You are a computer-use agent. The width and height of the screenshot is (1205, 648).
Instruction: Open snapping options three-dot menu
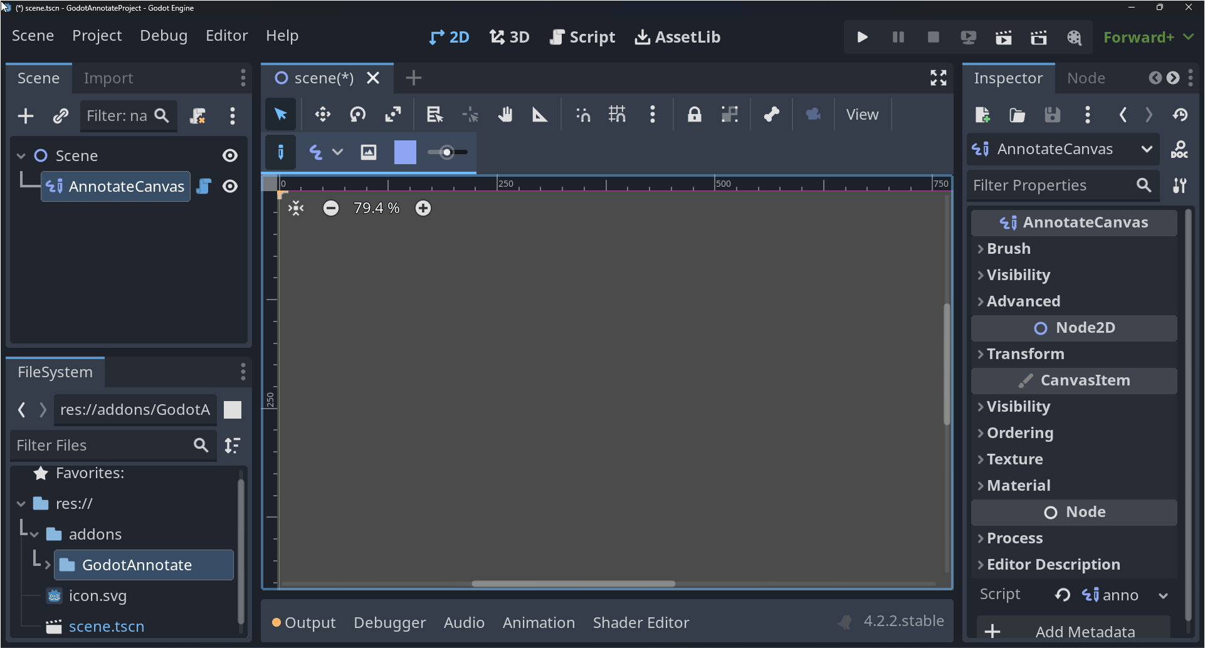click(653, 115)
